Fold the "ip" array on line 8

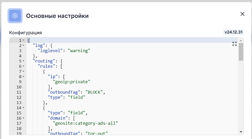click(23, 77)
